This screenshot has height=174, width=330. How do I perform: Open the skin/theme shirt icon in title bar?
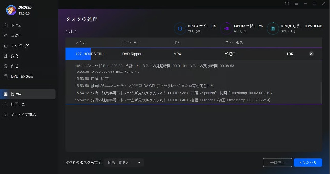tap(287, 3)
